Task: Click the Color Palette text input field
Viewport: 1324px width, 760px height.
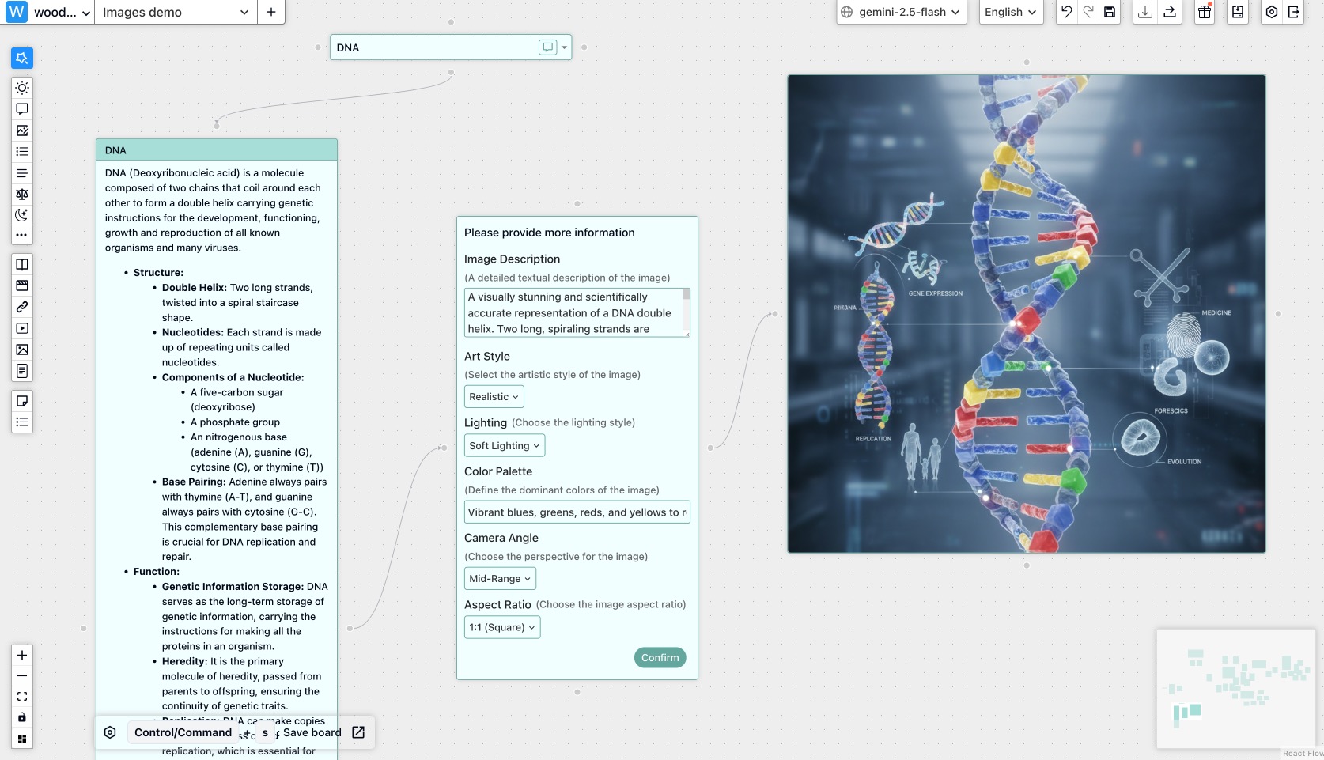Action: (x=577, y=512)
